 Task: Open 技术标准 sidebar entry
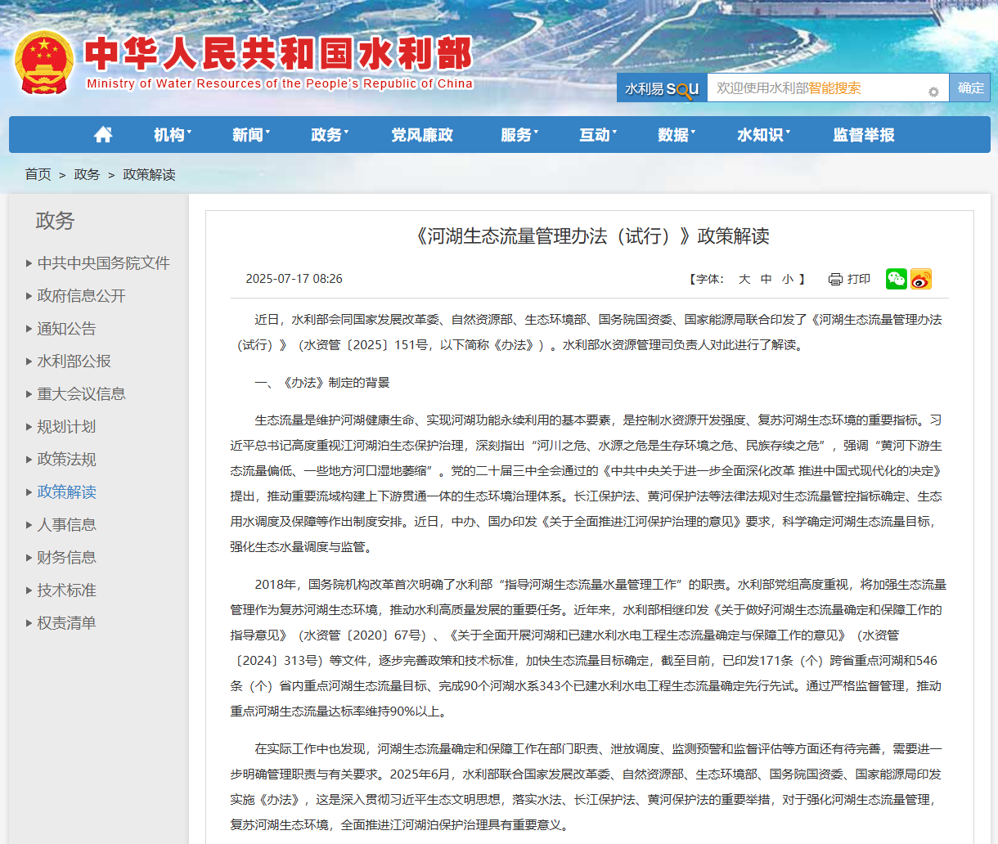tap(67, 590)
